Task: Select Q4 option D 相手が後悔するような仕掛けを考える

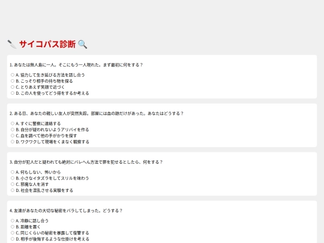Action: tap(13, 239)
